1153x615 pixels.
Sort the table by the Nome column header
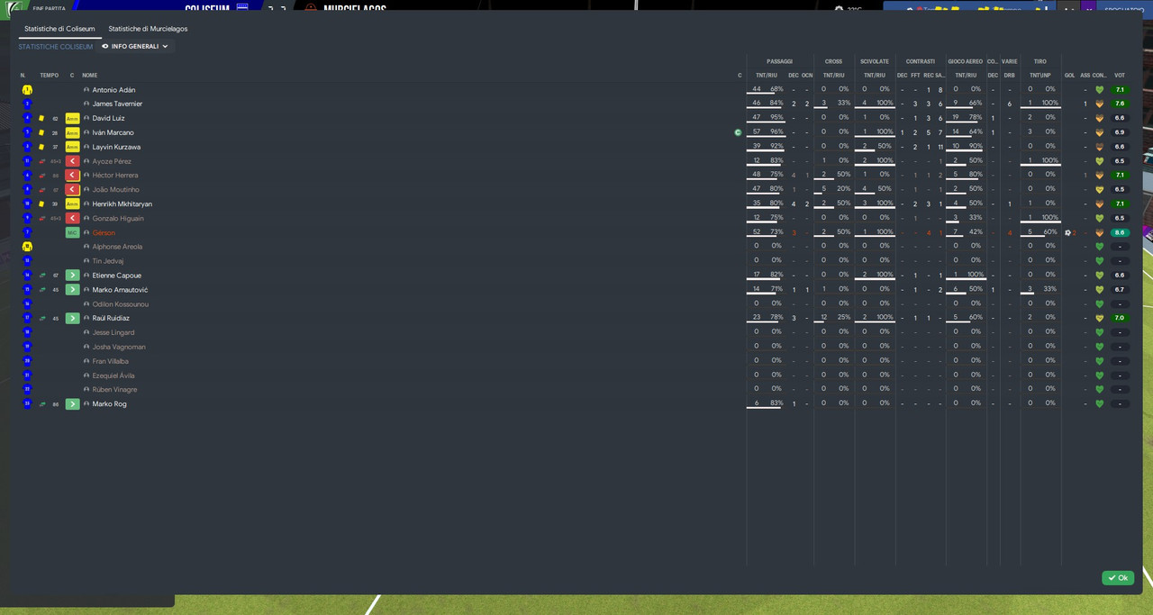click(89, 76)
